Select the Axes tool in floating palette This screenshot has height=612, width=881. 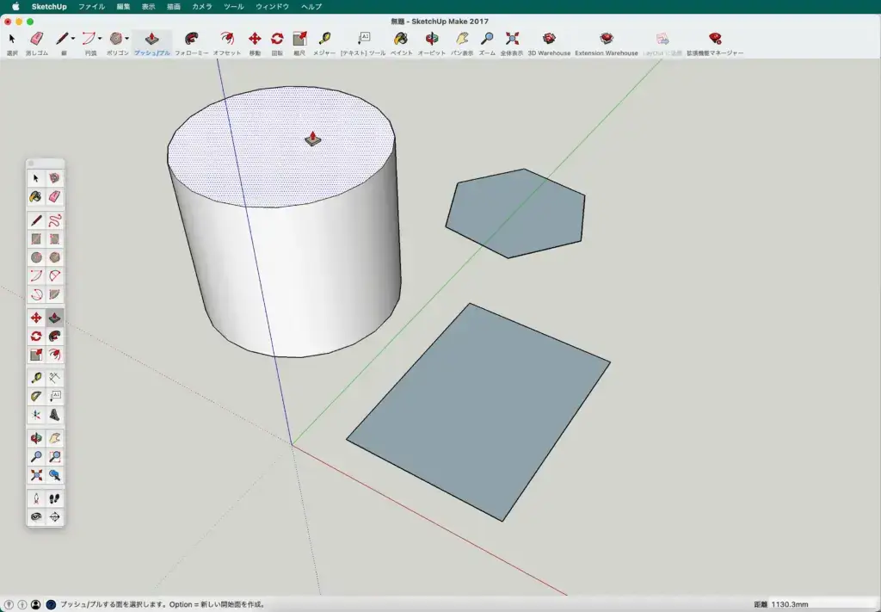click(36, 415)
